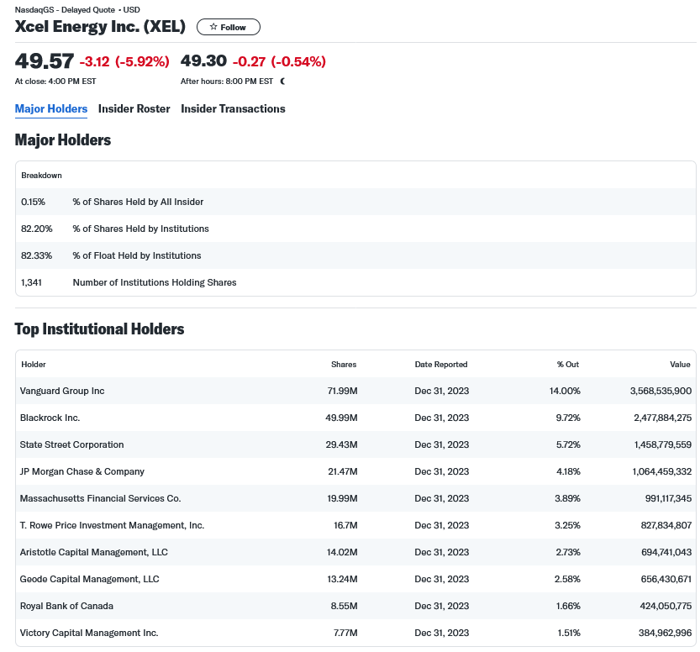This screenshot has width=700, height=652.
Task: Click the after-hours moon icon
Action: pos(282,81)
